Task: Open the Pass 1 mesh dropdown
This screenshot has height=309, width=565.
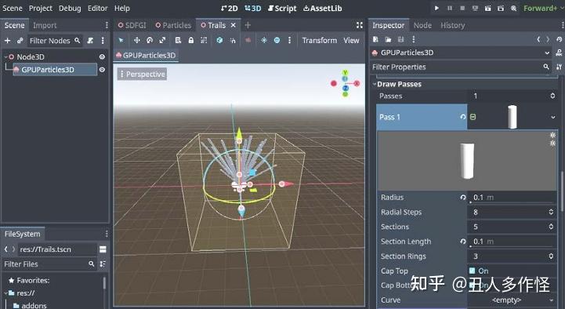Action: click(552, 117)
